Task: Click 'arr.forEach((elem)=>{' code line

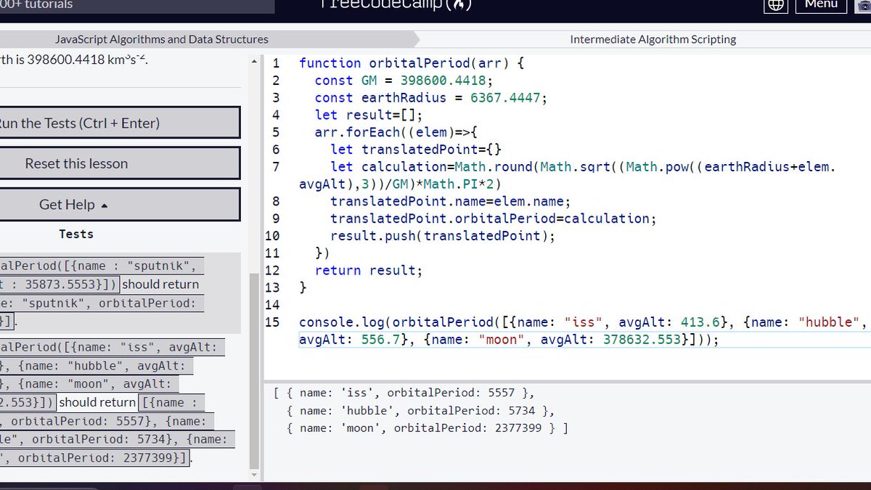Action: 396,132
